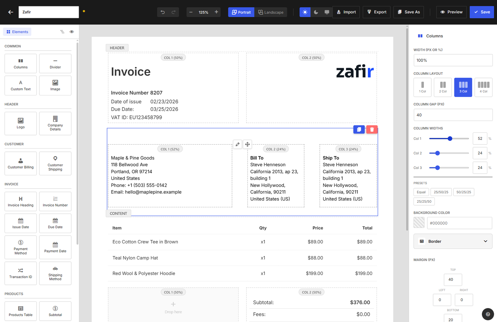Open the Elements tab
Image resolution: width=497 pixels, height=322 pixels.
[17, 32]
